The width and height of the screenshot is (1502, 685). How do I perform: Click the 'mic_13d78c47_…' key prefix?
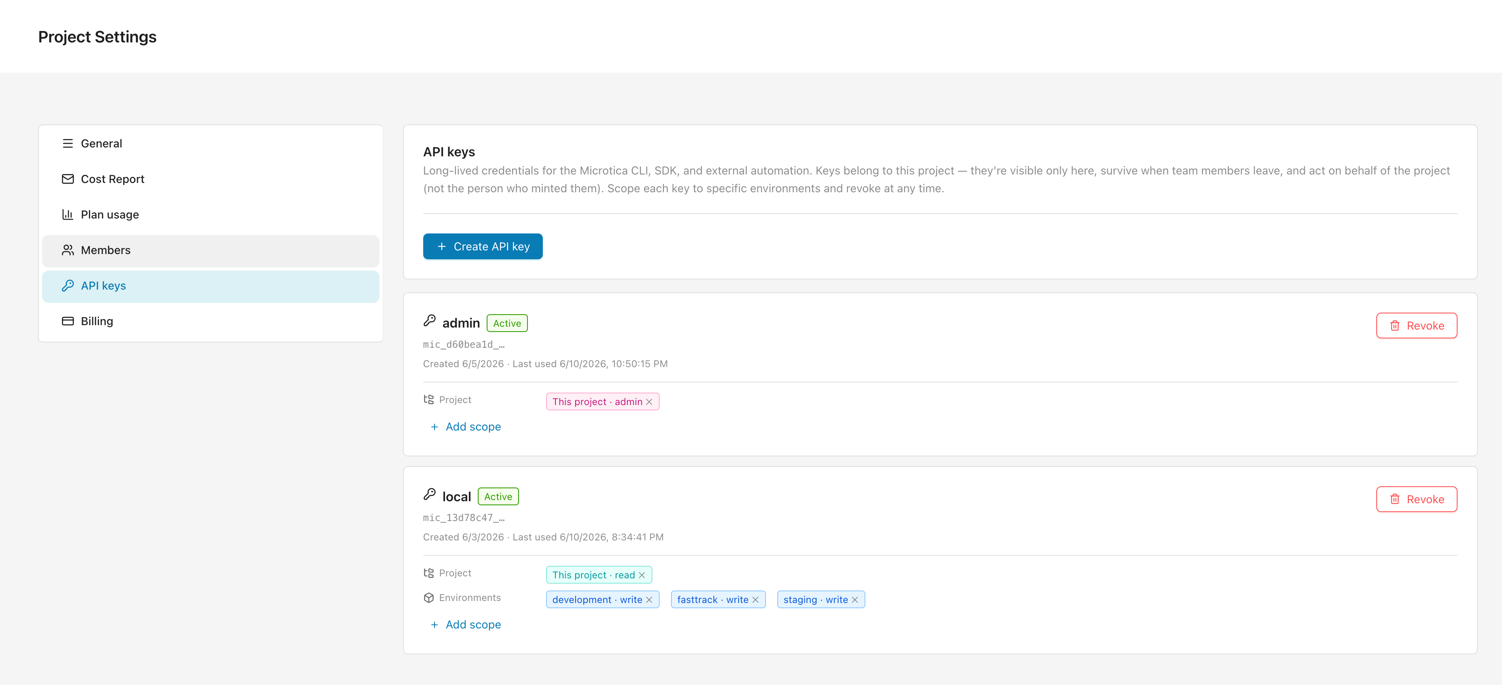pos(464,518)
